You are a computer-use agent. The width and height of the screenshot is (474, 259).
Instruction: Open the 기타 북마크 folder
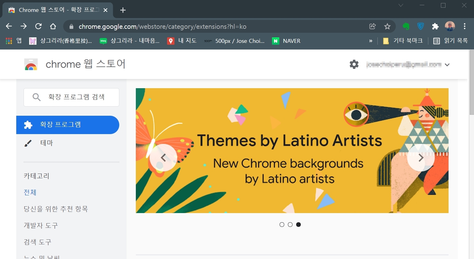[x=403, y=41]
